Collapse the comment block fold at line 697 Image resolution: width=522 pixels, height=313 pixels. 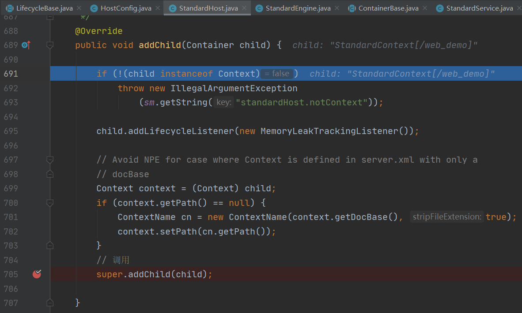50,160
